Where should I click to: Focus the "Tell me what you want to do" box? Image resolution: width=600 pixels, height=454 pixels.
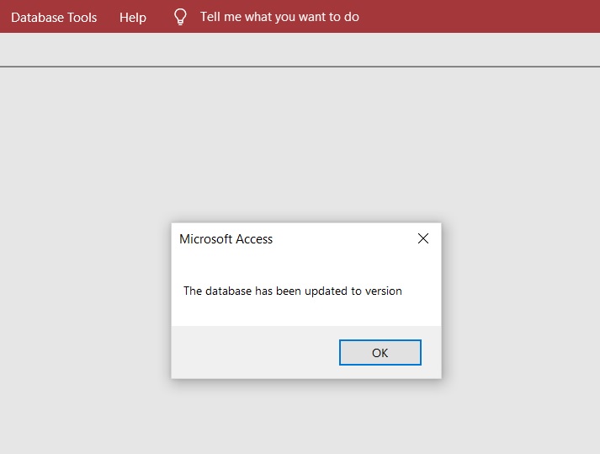click(279, 17)
